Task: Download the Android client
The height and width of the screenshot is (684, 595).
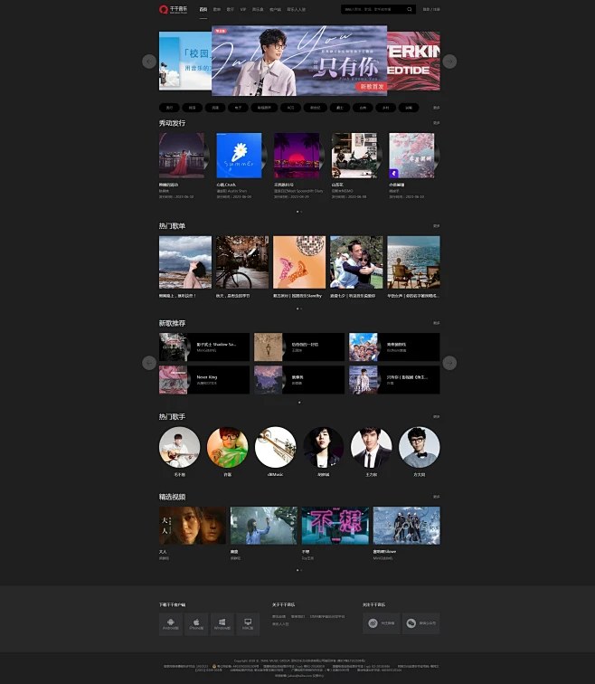Action: [170, 624]
